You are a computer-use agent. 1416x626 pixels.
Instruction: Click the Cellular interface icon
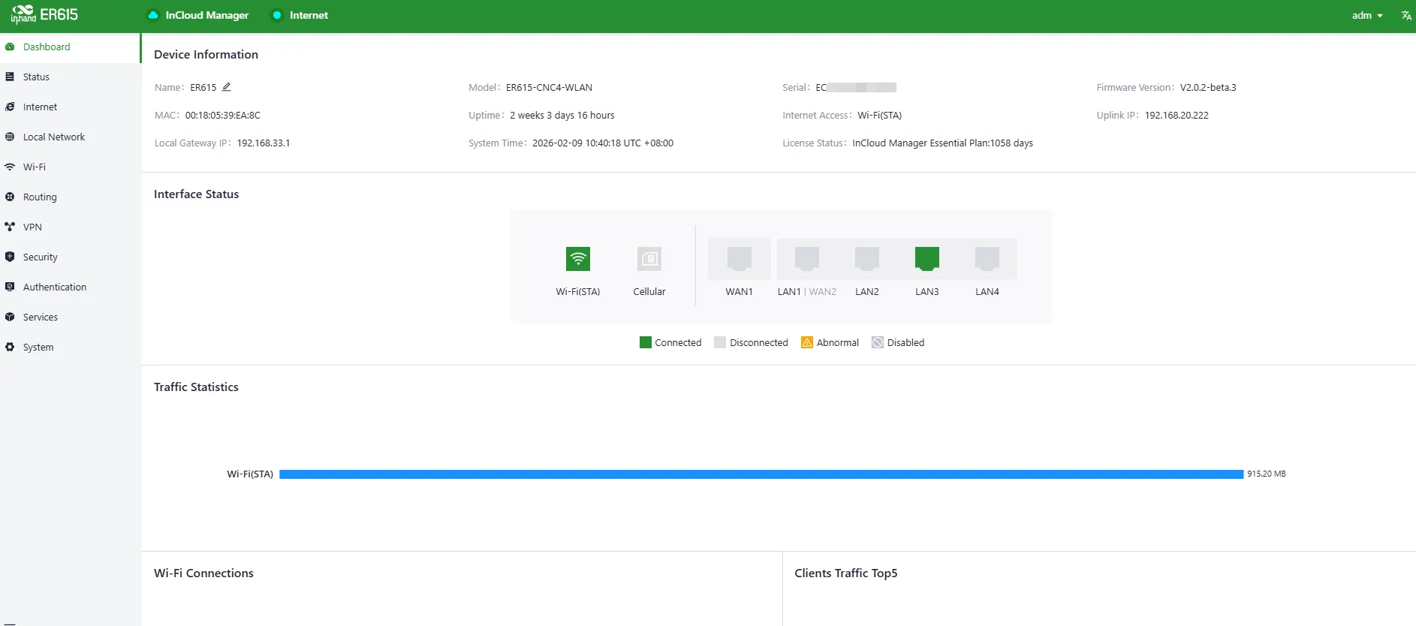pos(649,259)
